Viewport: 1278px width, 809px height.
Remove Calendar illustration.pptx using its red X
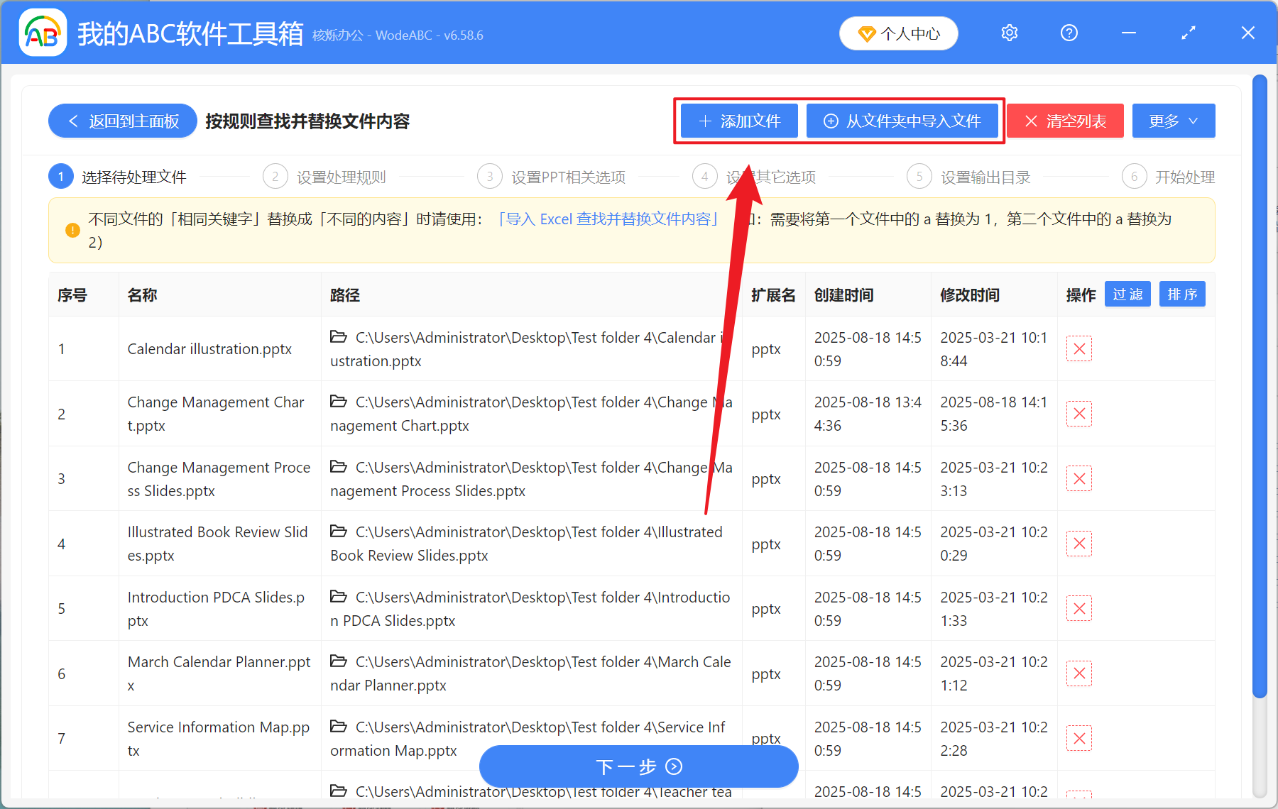(x=1078, y=348)
